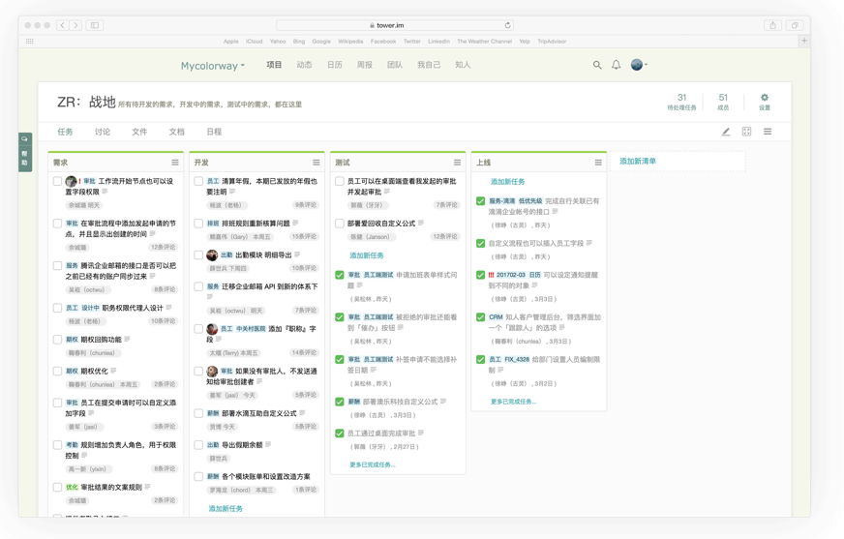Screen dimensions: 844x539
Task: Open the 开发 list menu icon
Action: click(x=316, y=163)
